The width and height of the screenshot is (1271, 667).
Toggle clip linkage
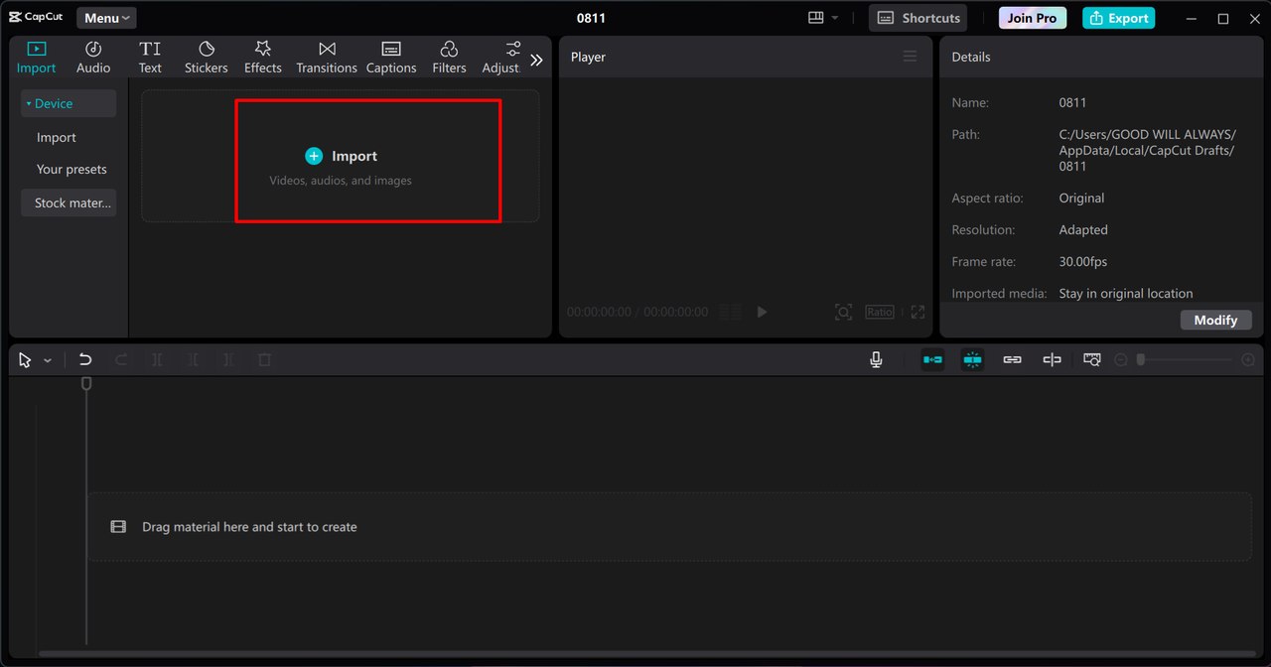click(x=1012, y=360)
